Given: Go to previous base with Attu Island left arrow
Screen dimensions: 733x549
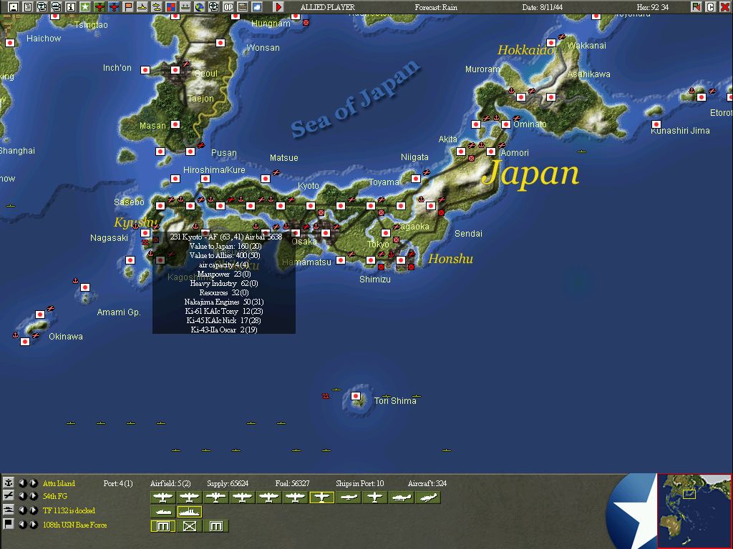Looking at the screenshot, I should 22,483.
